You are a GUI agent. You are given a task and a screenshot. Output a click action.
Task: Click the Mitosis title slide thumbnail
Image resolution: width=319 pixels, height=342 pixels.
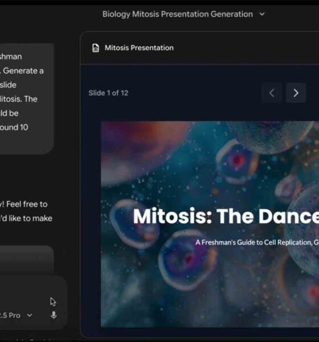[210, 224]
